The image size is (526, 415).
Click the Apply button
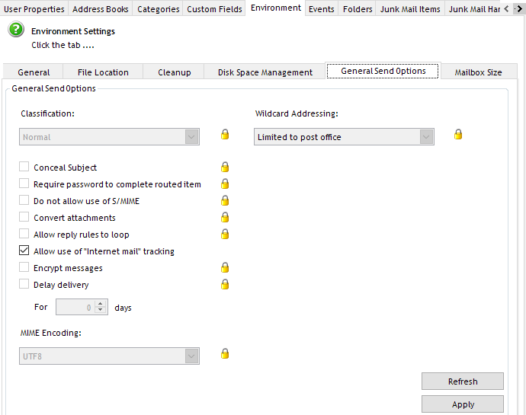pos(462,404)
